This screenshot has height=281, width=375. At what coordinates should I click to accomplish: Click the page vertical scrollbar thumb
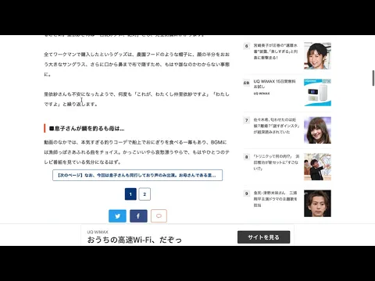[373, 78]
